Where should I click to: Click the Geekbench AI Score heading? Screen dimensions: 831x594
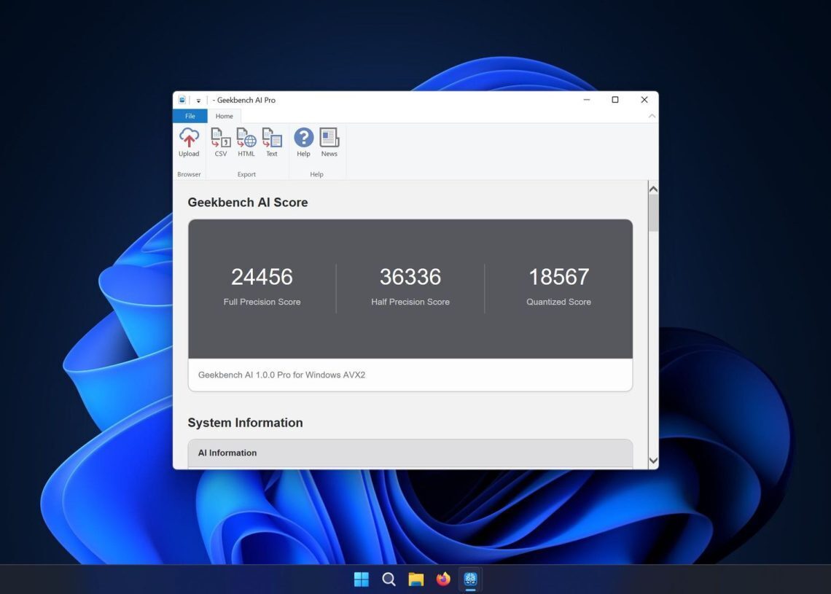pyautogui.click(x=248, y=203)
